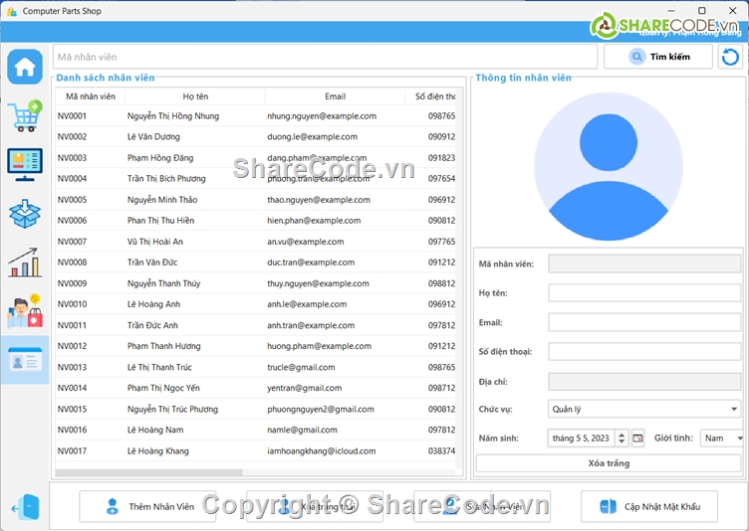749x531 pixels.
Task: Click the Sửa Nhân Viên button
Action: 482,507
